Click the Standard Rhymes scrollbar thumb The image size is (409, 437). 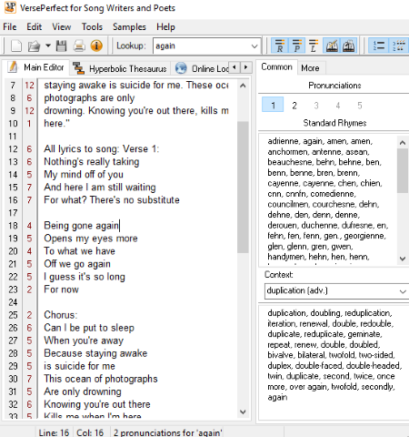click(x=403, y=170)
